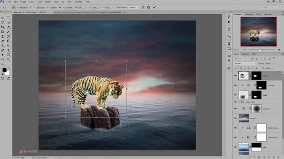
Task: Hide the Layer 1 sky layer
Action: [236, 118]
